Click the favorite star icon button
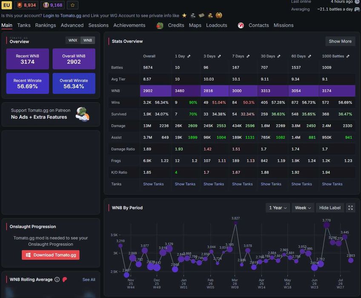Screen dimensions: 361x298 tap(72, 5)
